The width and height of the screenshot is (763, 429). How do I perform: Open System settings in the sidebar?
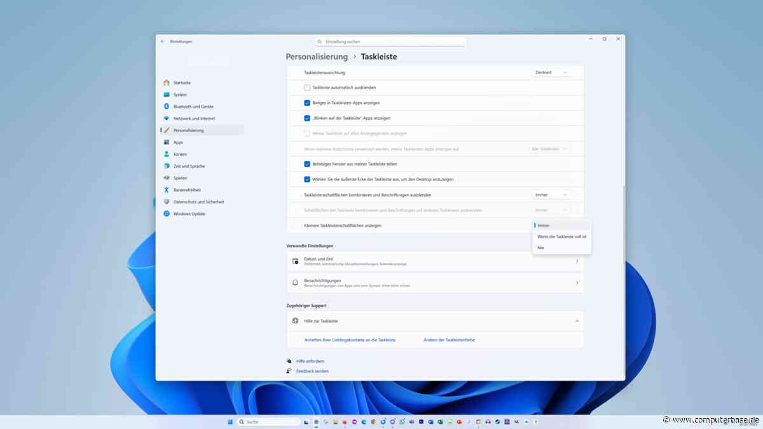202,95
